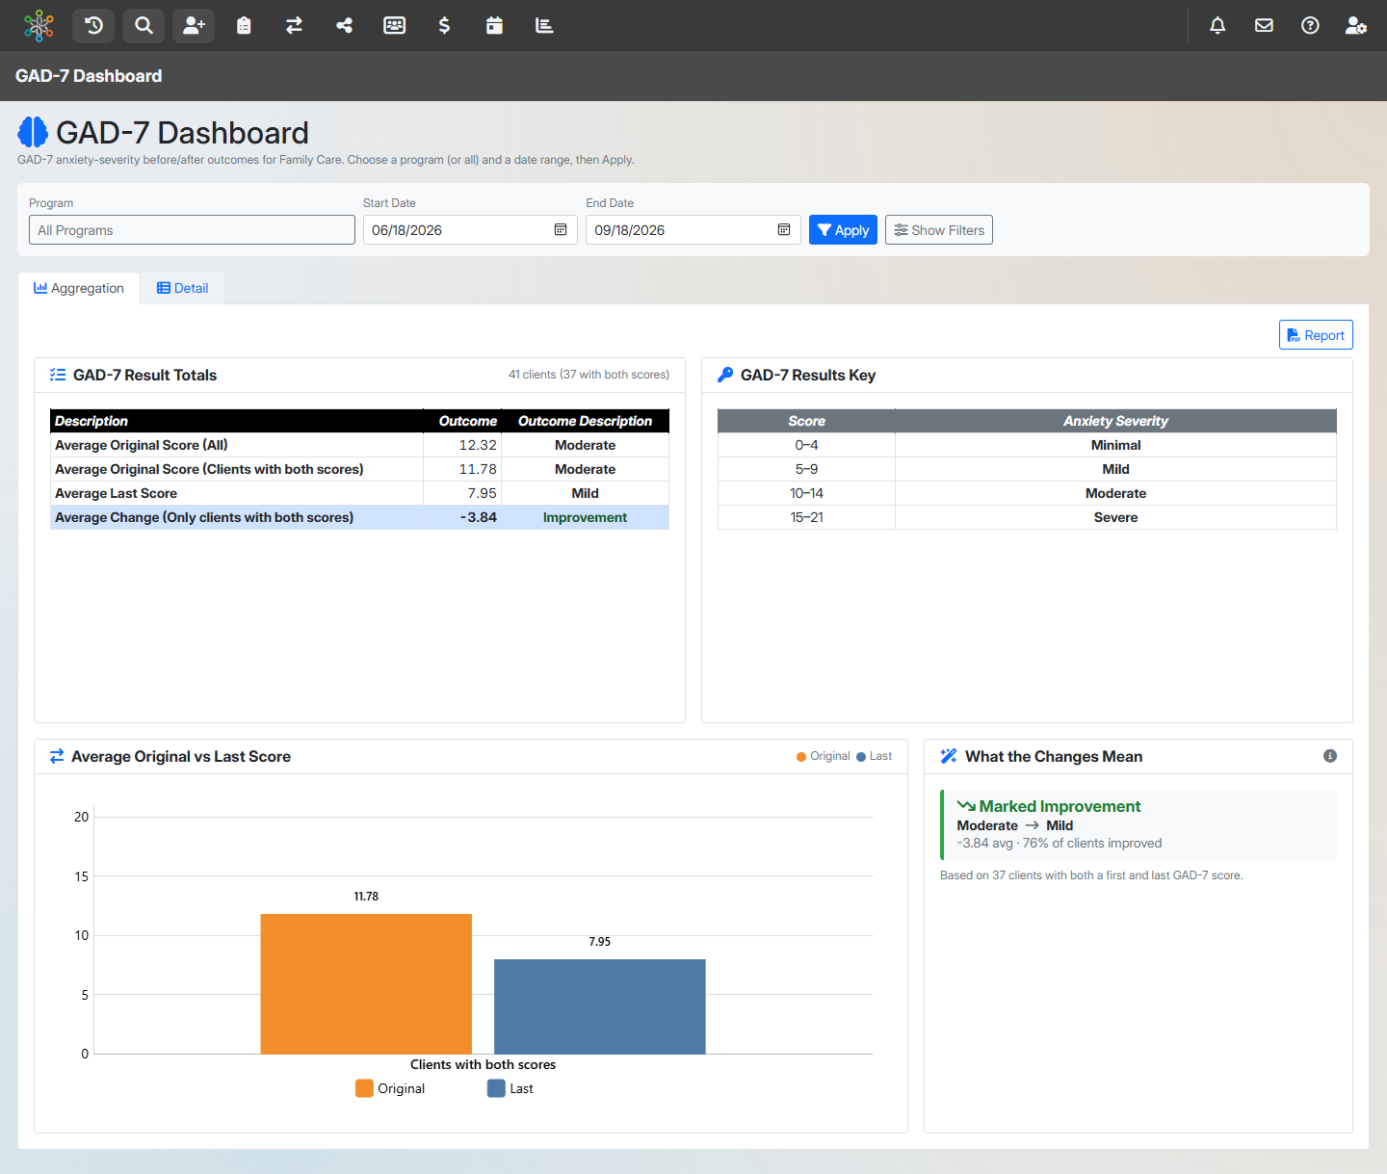
Task: Open the calendar icon in the top bar
Action: pos(494,26)
